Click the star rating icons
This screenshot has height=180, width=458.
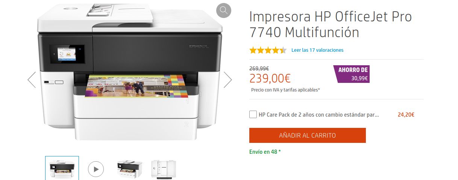click(268, 50)
